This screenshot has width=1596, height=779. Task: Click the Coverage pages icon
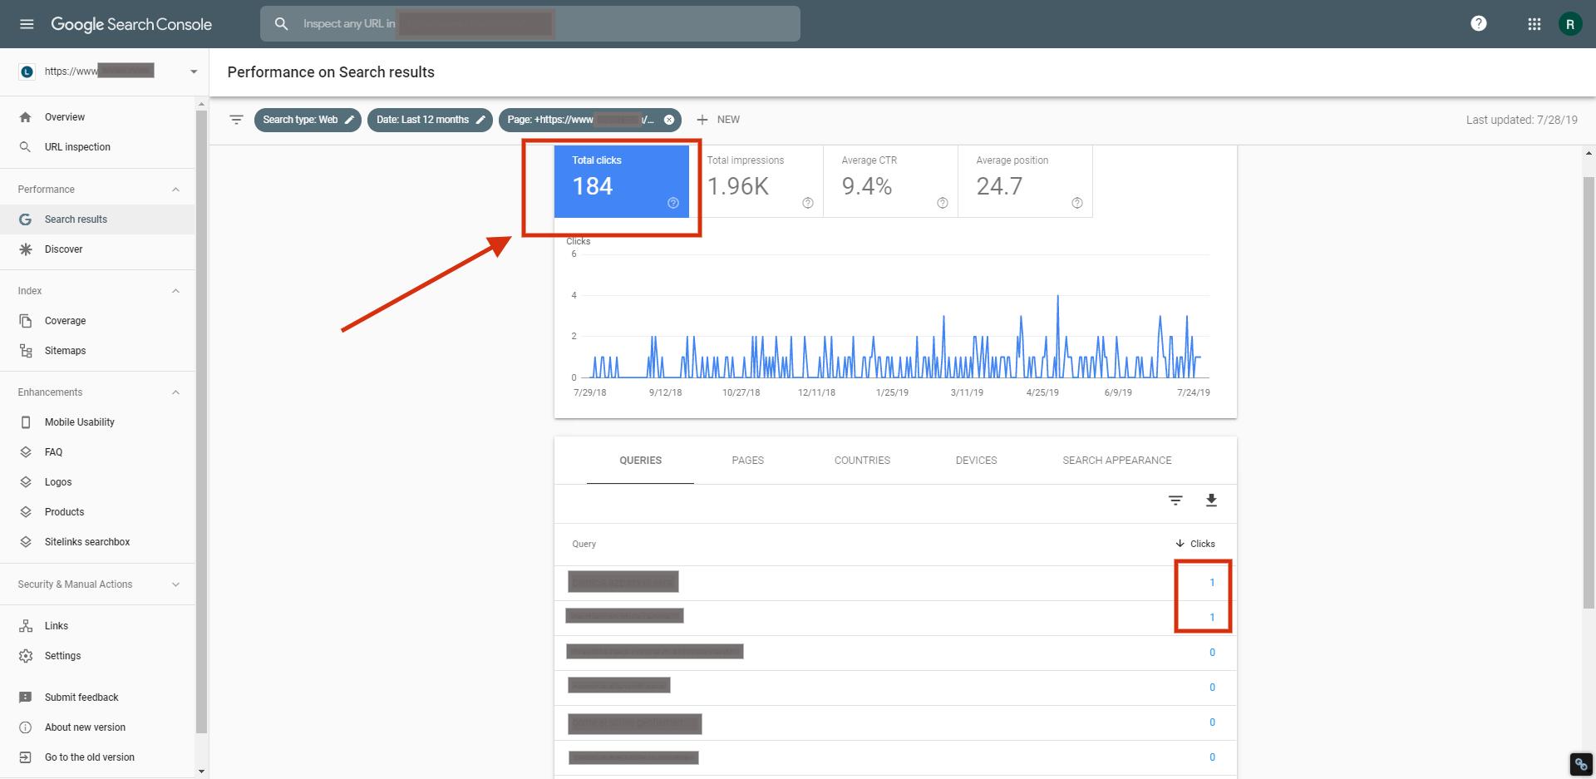click(26, 321)
